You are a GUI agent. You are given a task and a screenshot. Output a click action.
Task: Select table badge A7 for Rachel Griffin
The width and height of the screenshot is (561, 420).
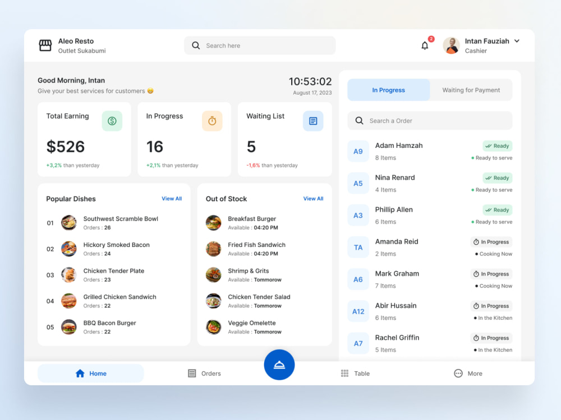[x=358, y=344]
